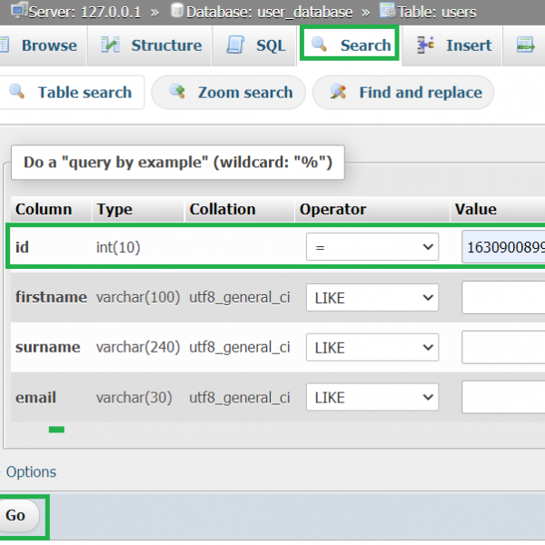Click the Insert tab icon

click(426, 45)
